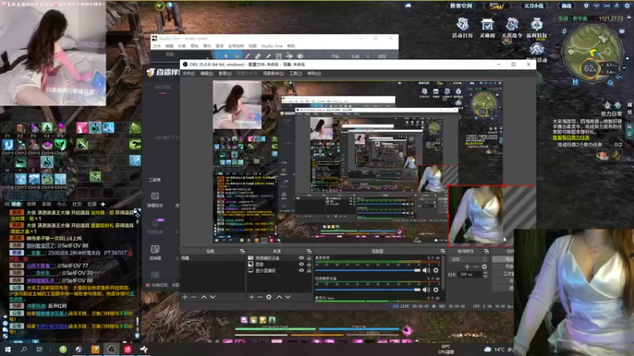Move source down in OBS Sources panel
Screen dimensions: 634x356
click(x=288, y=297)
